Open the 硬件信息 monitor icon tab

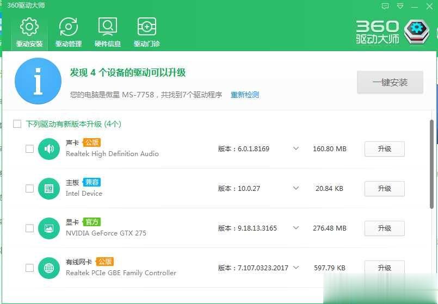tap(108, 33)
